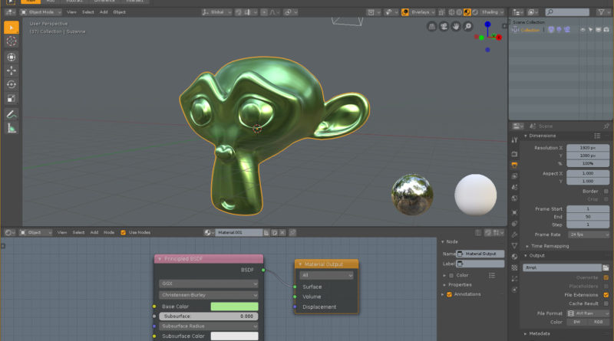Viewport: 614px width, 341px height.
Task: Select the Transform tool
Action: pos(12,57)
